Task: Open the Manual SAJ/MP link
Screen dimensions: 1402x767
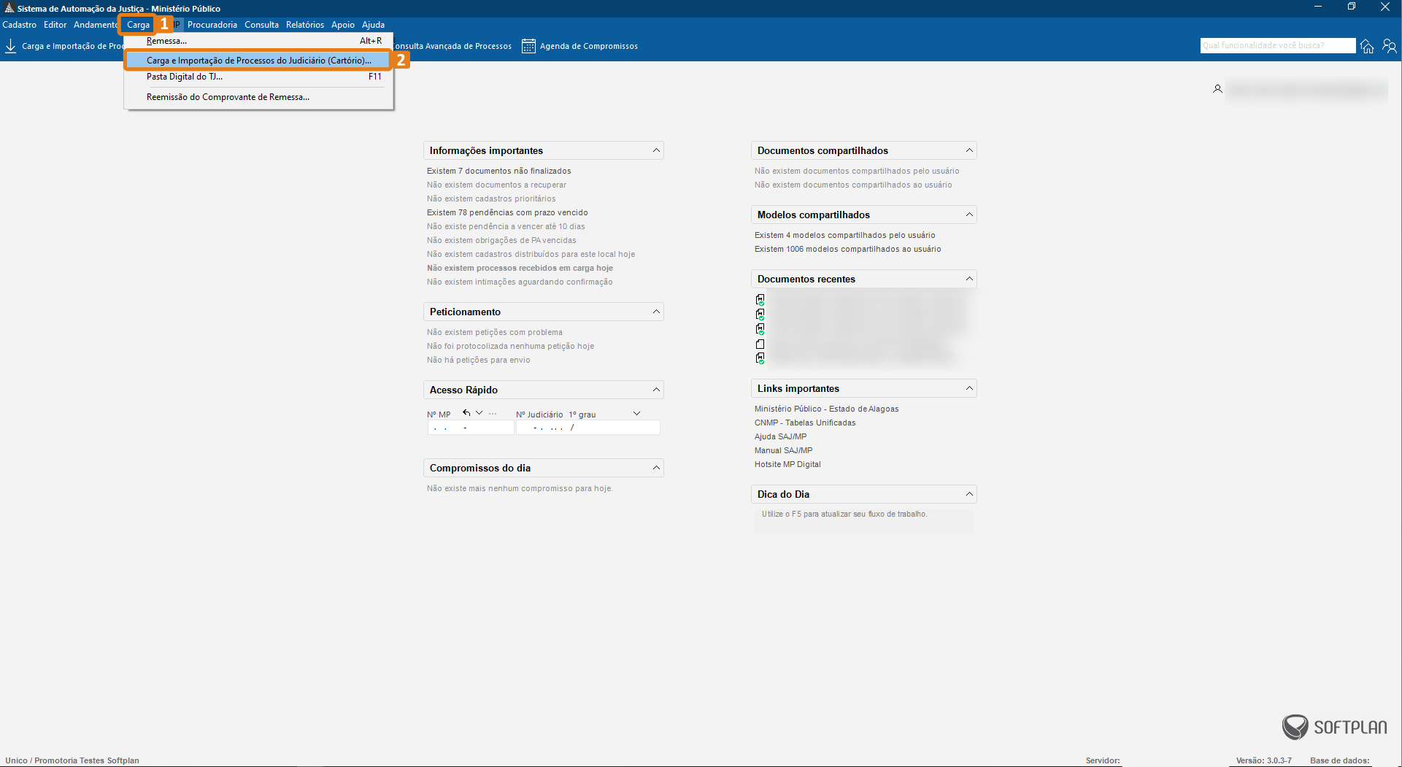Action: [x=784, y=450]
